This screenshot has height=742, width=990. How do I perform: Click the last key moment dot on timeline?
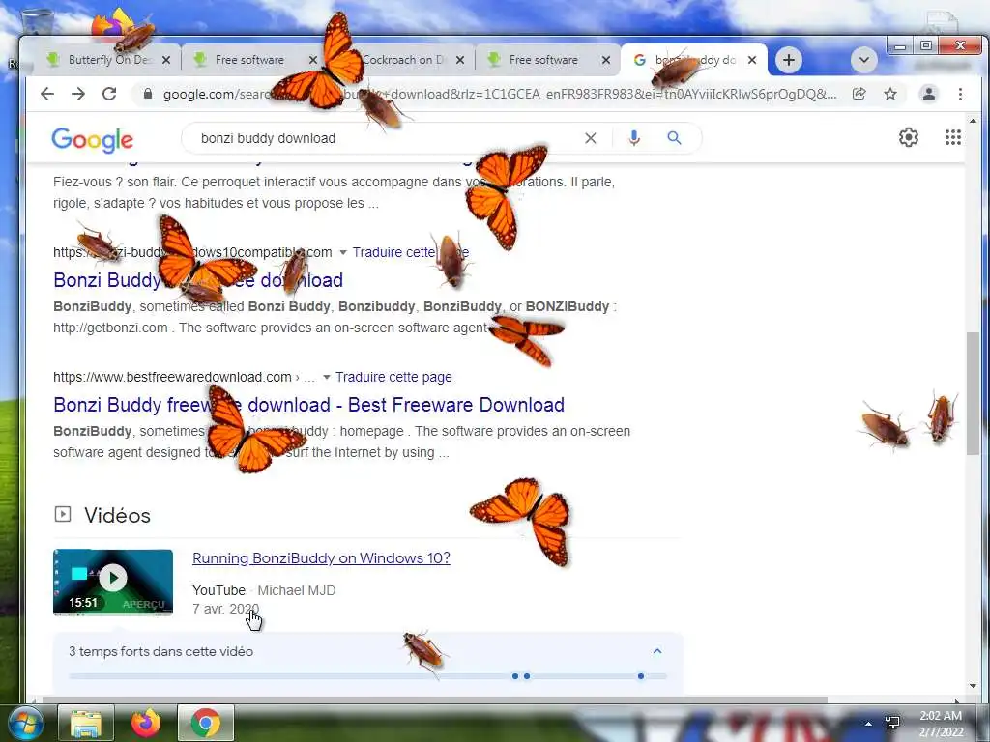[x=641, y=676]
